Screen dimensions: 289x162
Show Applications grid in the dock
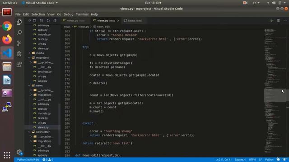click(7, 155)
